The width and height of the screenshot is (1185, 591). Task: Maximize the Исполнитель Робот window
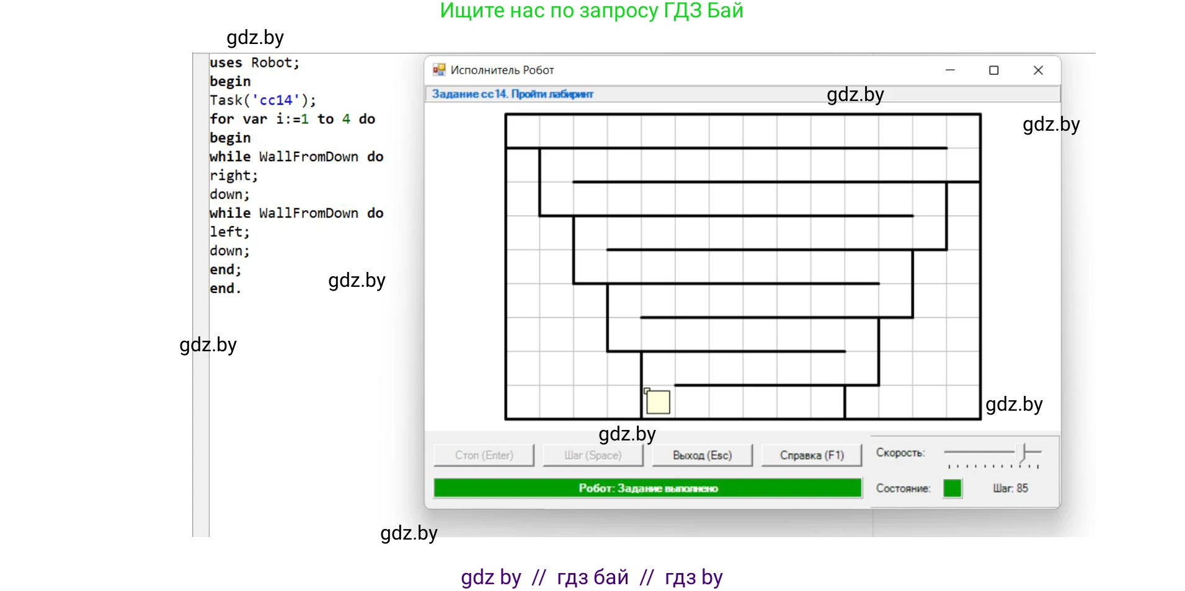(x=993, y=71)
